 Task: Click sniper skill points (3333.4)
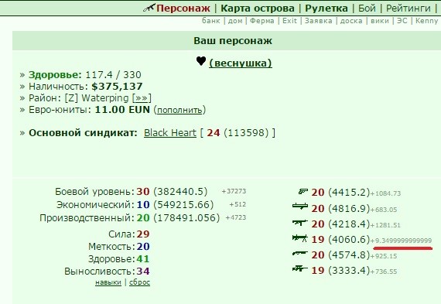[x=349, y=271]
